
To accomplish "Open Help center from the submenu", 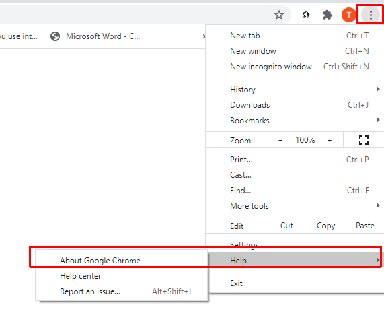I will [122, 276].
